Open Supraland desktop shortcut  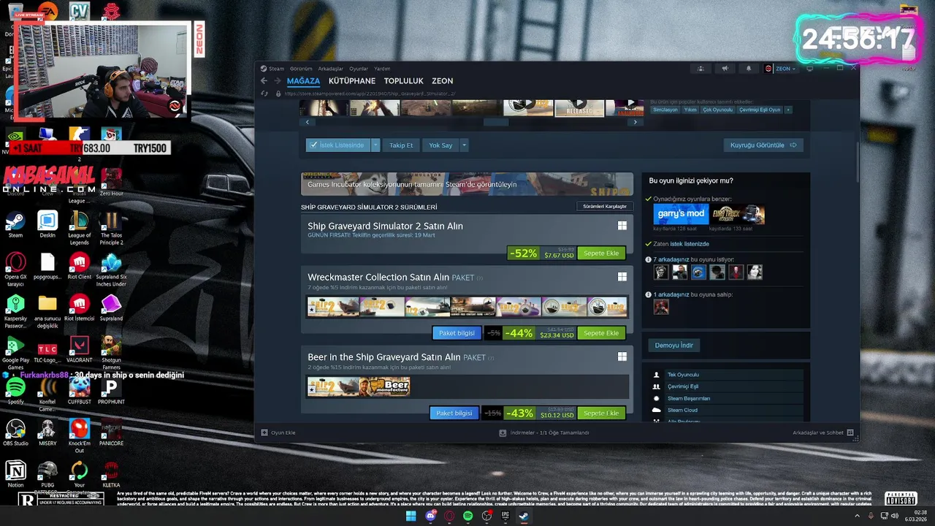(111, 308)
